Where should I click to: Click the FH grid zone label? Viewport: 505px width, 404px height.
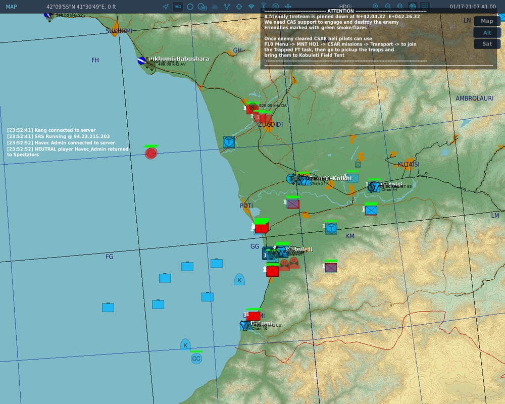coord(95,60)
